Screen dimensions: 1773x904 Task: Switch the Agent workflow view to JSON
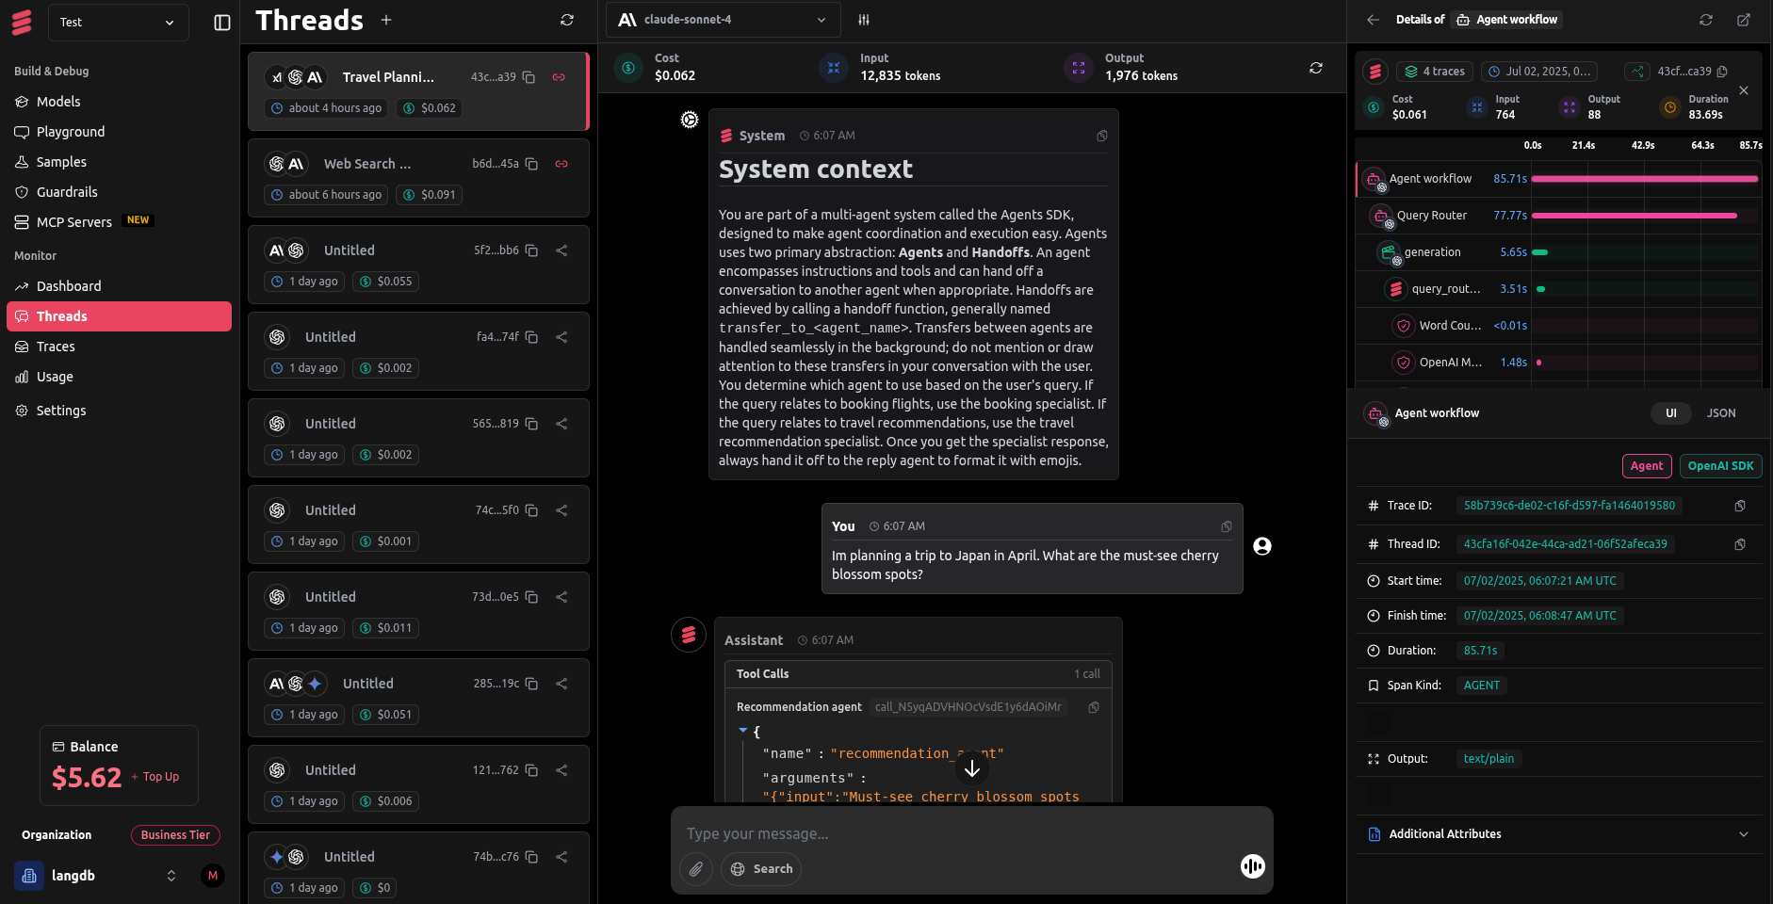tap(1721, 412)
